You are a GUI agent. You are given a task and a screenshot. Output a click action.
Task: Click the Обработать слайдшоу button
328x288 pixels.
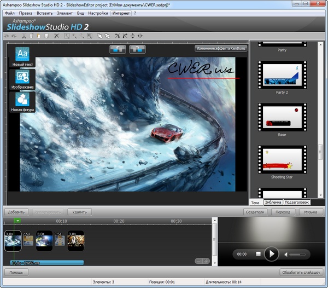pyautogui.click(x=301, y=272)
